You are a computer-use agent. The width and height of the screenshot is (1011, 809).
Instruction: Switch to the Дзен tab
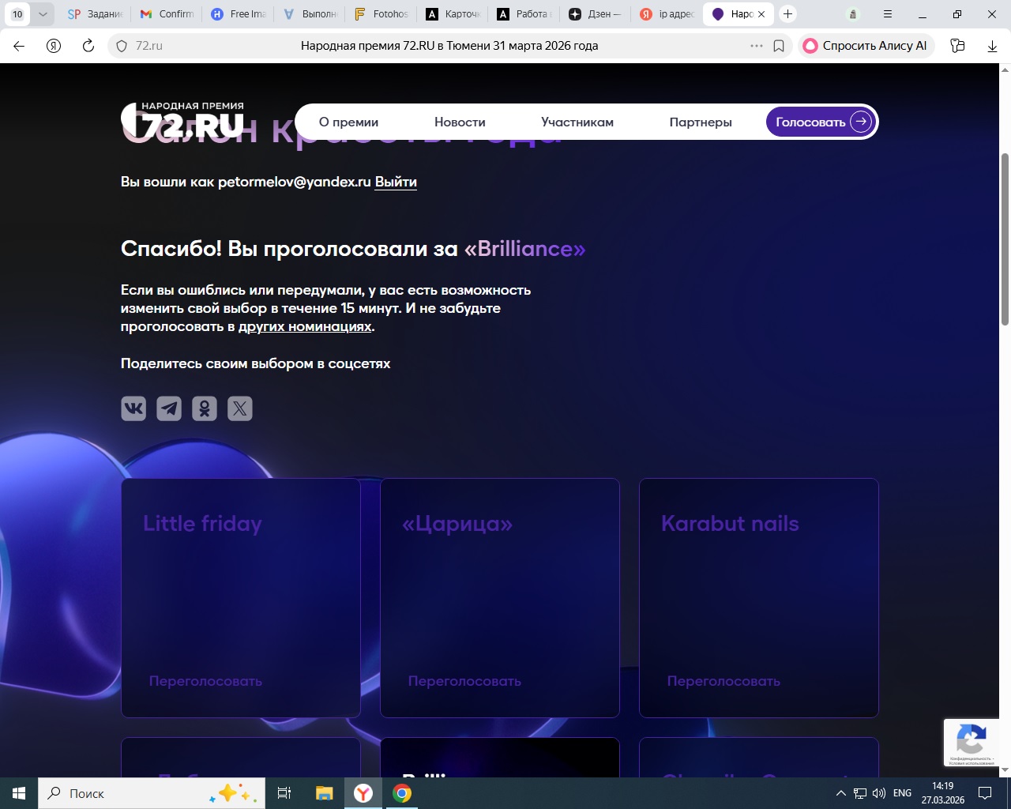(x=596, y=14)
